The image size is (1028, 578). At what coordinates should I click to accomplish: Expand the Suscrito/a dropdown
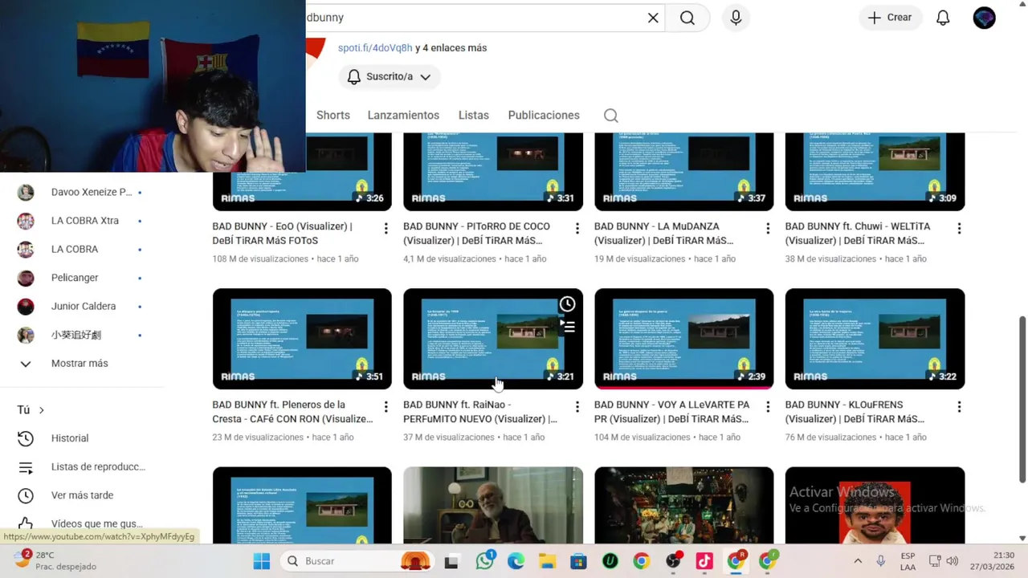(x=390, y=77)
